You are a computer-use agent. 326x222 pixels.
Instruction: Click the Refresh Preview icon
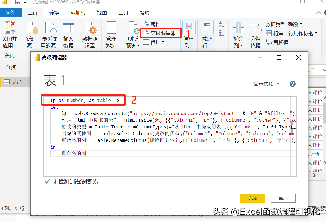[133, 28]
